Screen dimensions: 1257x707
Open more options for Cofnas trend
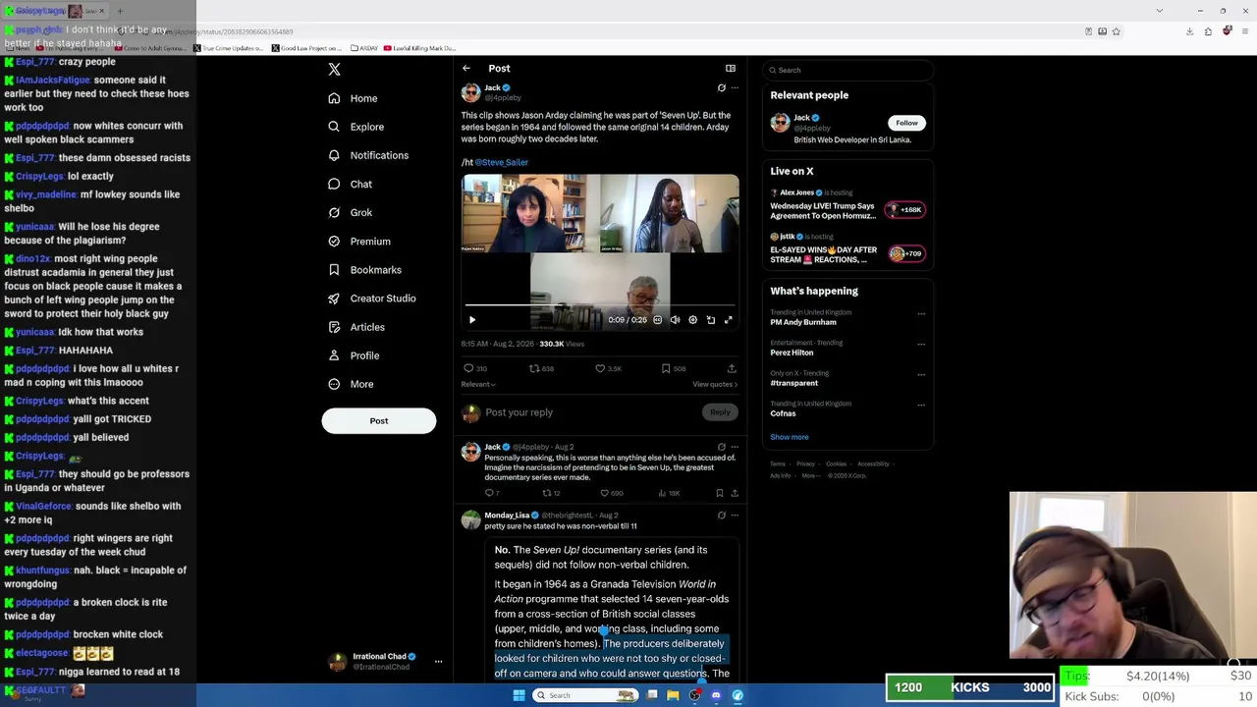coord(921,406)
